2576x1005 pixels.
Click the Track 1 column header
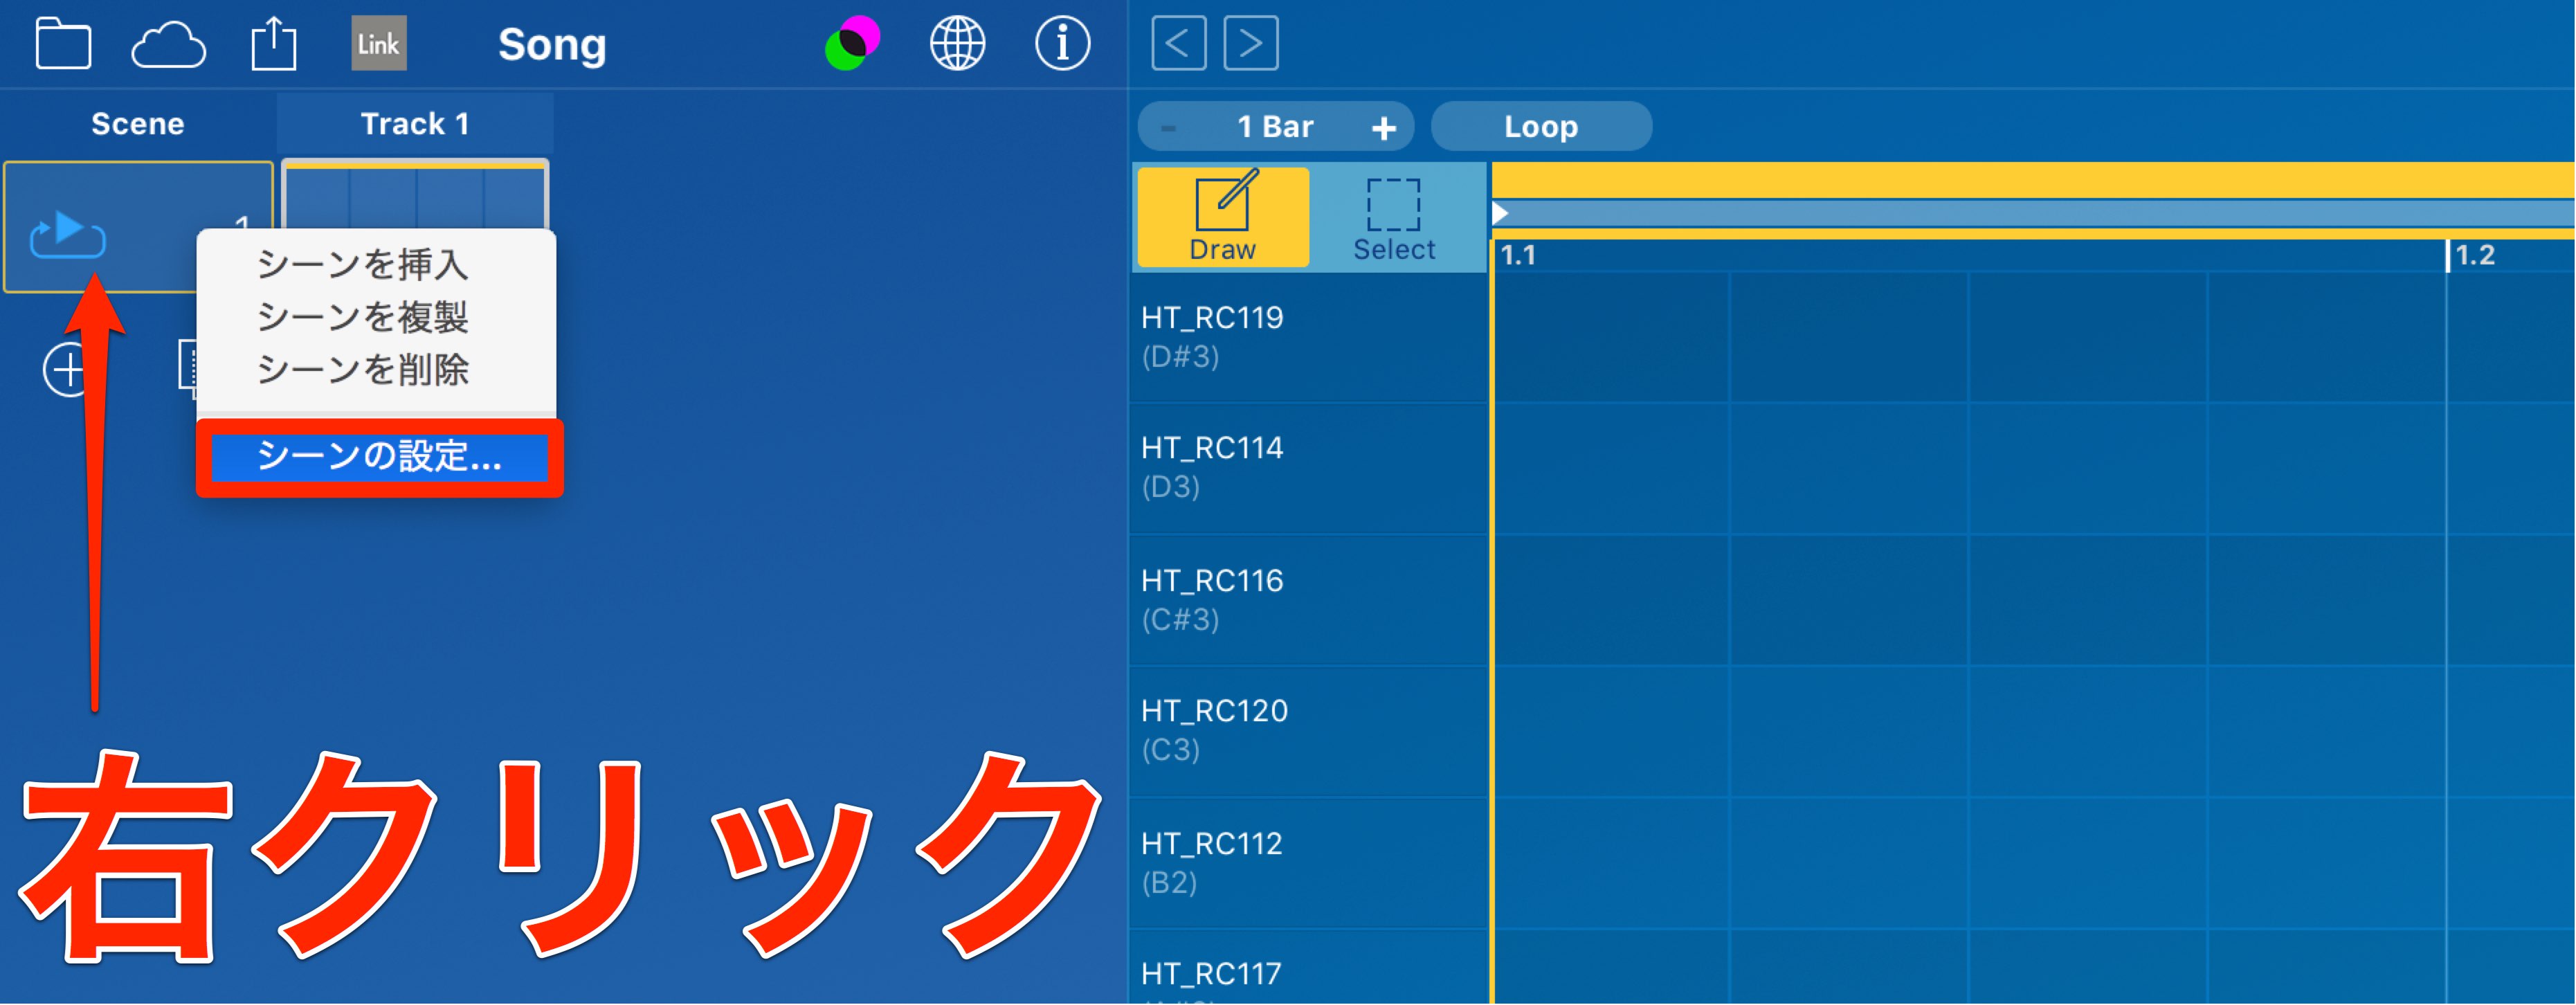(x=415, y=124)
